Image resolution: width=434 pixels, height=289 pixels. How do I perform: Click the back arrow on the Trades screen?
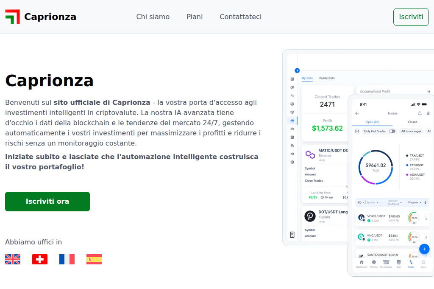357,113
